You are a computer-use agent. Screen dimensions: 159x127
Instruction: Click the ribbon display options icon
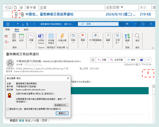[127, 24]
